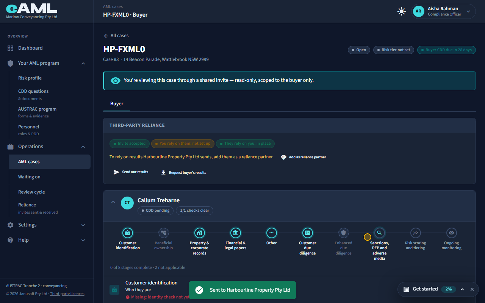Click the Customer identification section badge icon
Image resolution: width=485 pixels, height=303 pixels.
(x=114, y=290)
